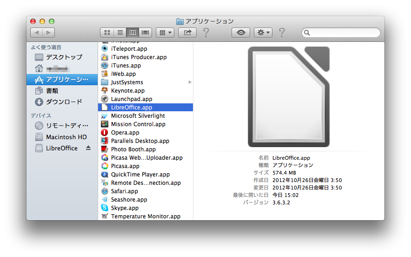Click the Picasa.app icon
This screenshot has width=411, height=257.
click(105, 166)
